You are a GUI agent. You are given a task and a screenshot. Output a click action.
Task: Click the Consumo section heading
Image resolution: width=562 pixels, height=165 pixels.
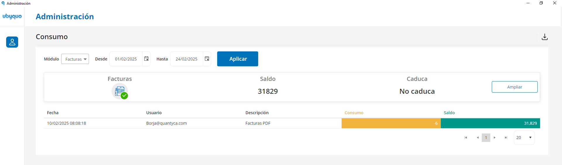52,37
